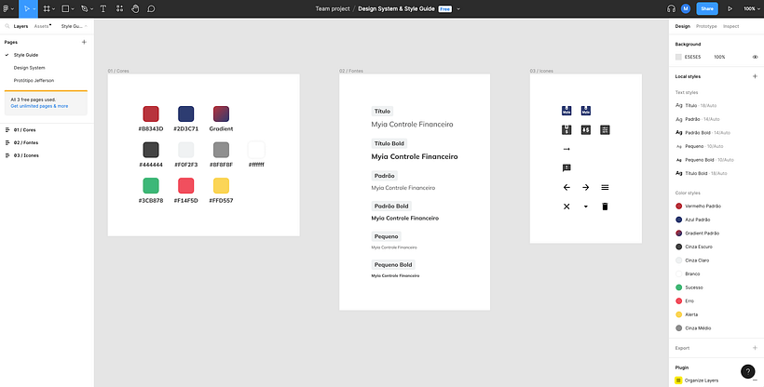Viewport: 764px width, 387px height.
Task: Click the Design System & Style Guide title
Action: coord(396,8)
